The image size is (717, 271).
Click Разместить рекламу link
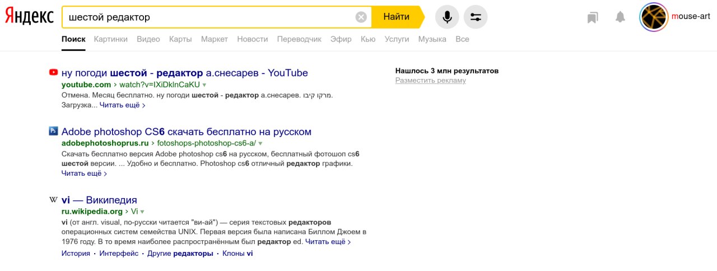tap(431, 81)
